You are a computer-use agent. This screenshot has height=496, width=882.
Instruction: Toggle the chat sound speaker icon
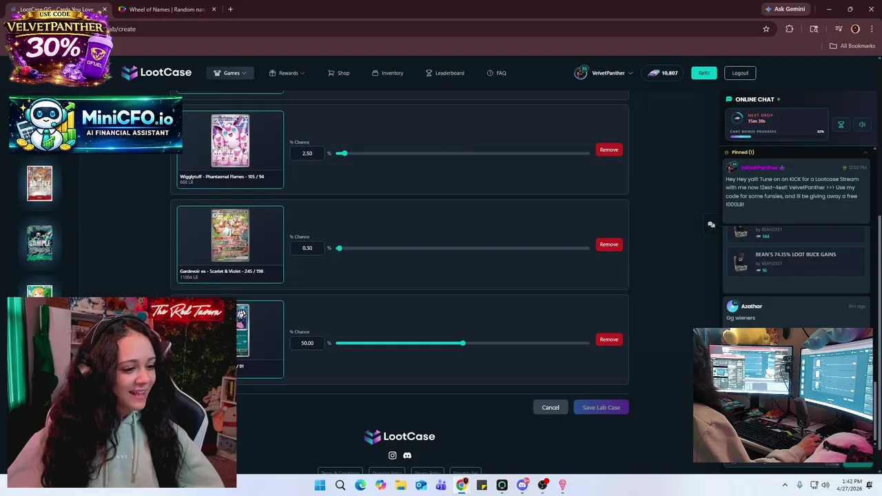pyautogui.click(x=862, y=125)
